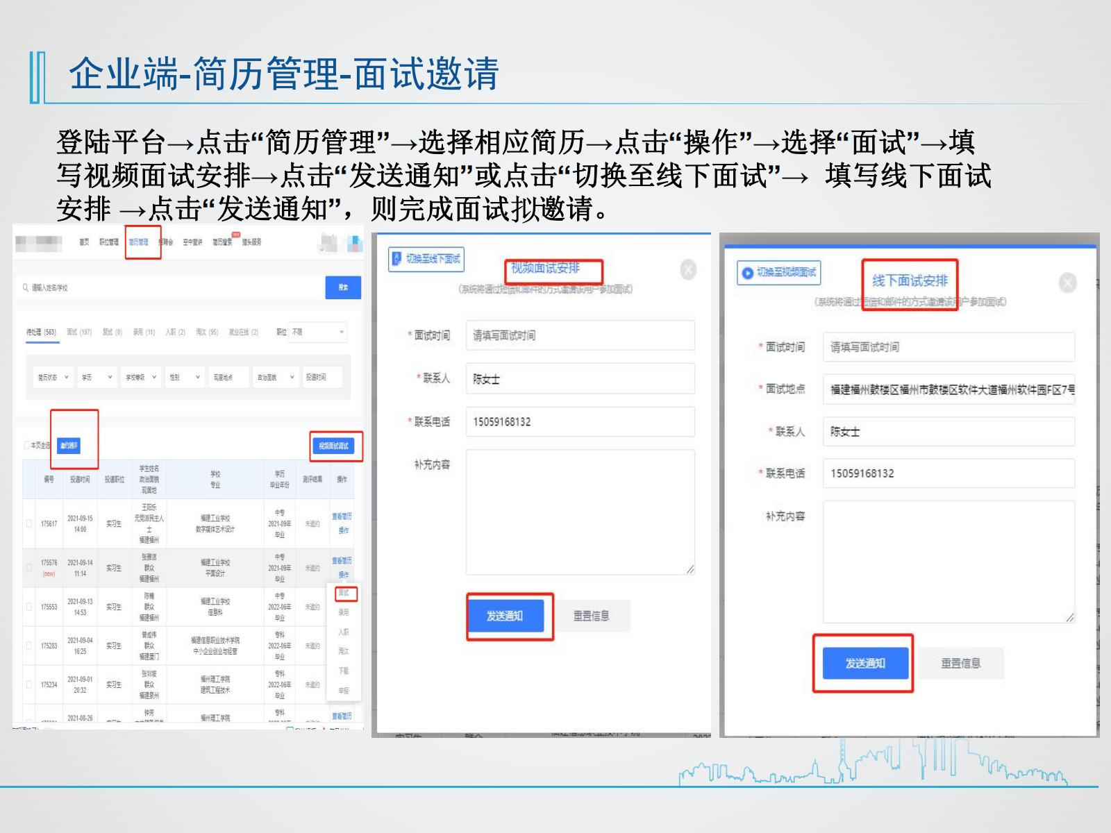Screen dimensions: 1111x833
Task: Expand the 职位 不限 dropdown
Action: 319,333
